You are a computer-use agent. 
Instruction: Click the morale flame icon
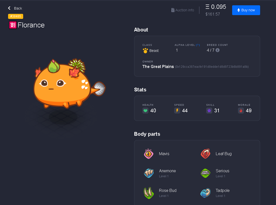point(241,111)
